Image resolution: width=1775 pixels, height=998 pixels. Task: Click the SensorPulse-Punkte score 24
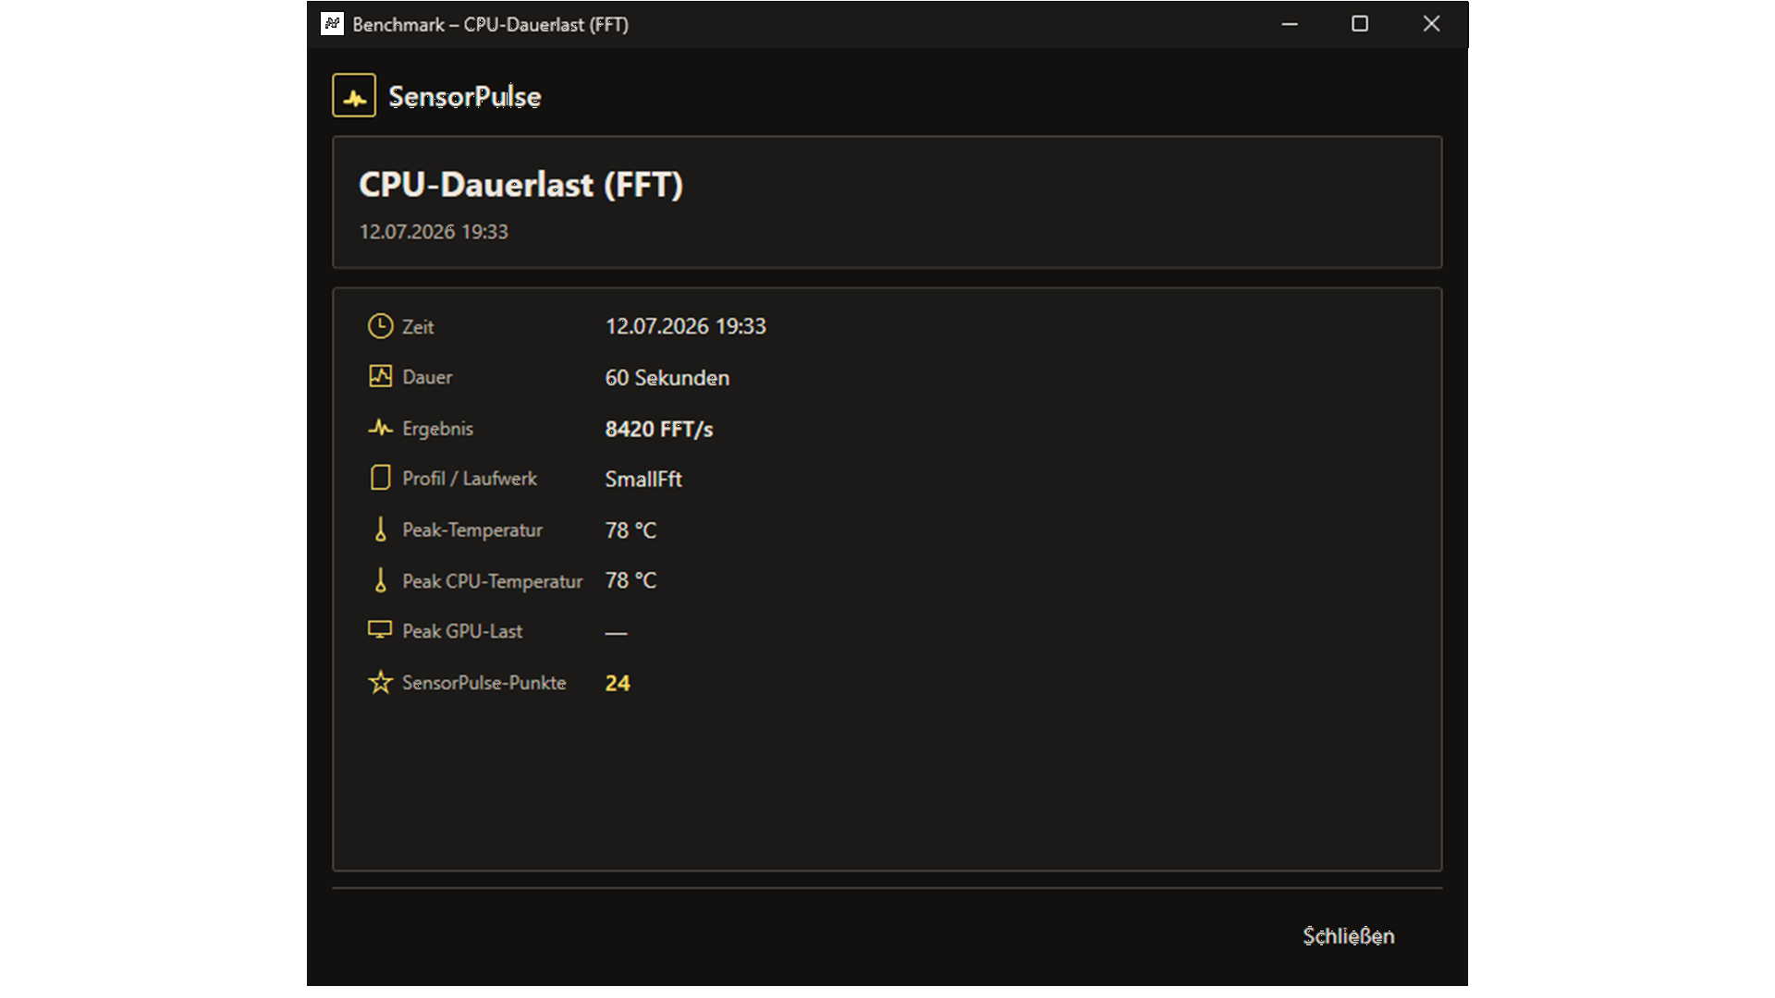coord(618,683)
